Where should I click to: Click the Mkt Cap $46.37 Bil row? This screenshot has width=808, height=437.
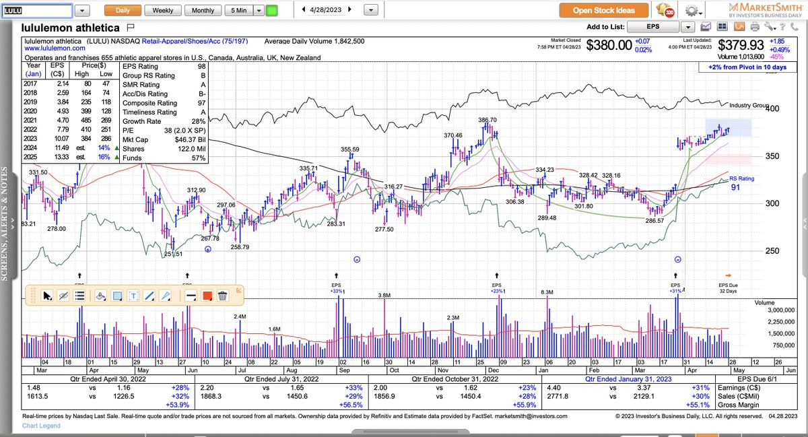[164, 140]
